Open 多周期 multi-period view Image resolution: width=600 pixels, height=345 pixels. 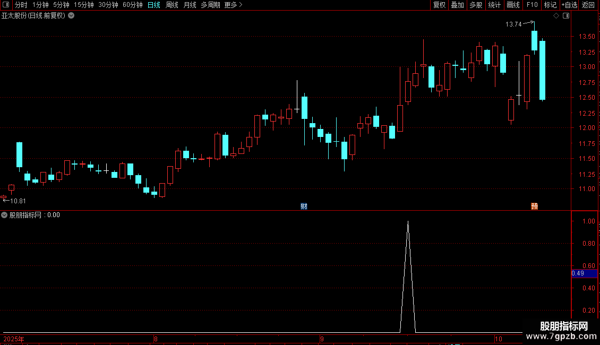point(210,5)
